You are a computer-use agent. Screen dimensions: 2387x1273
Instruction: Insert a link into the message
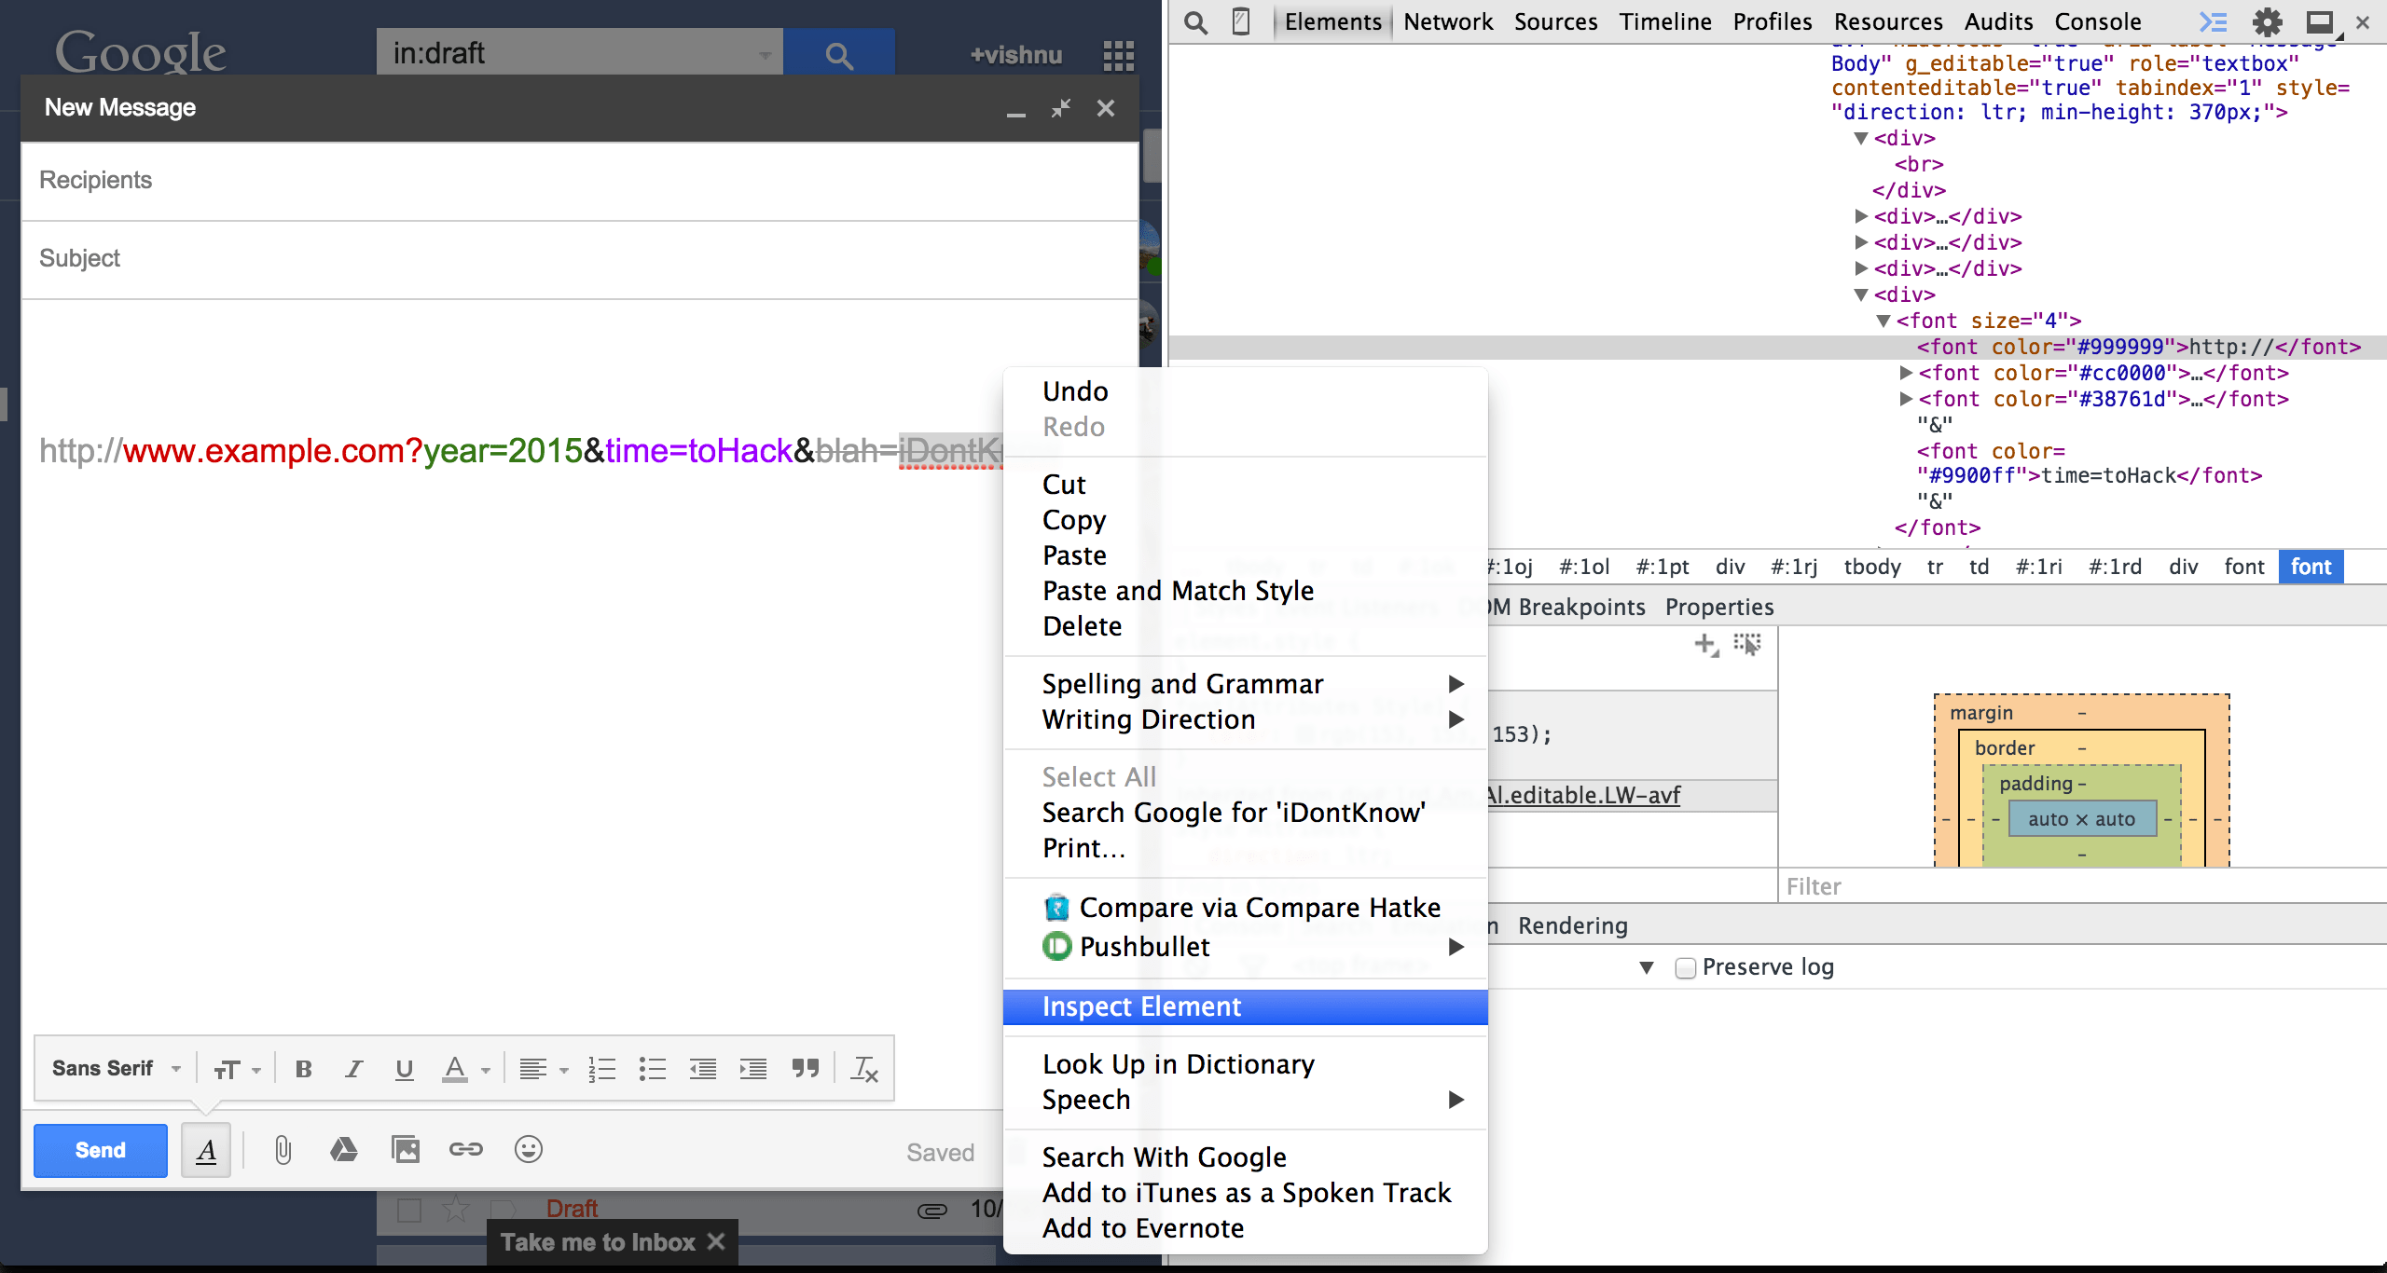coord(466,1150)
